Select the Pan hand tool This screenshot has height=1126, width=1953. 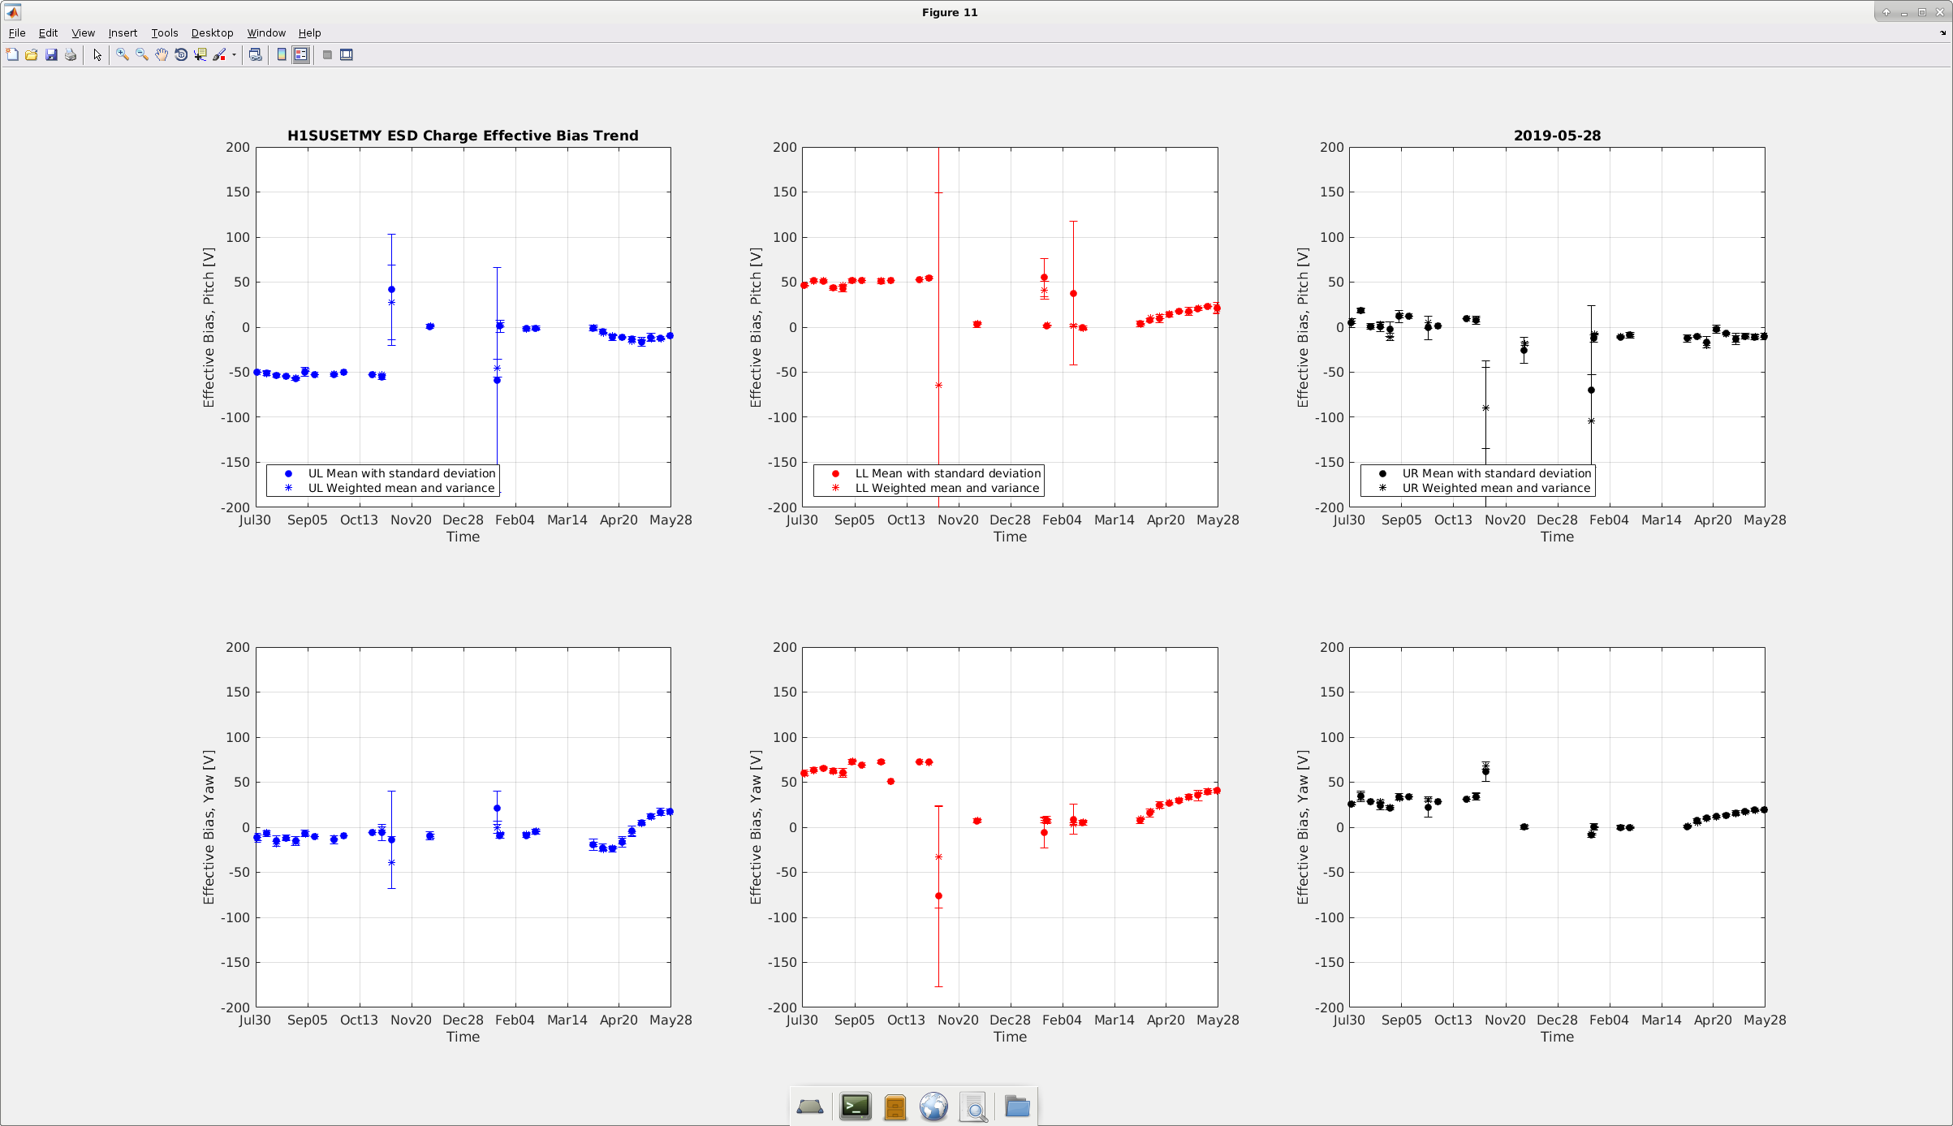click(x=162, y=55)
